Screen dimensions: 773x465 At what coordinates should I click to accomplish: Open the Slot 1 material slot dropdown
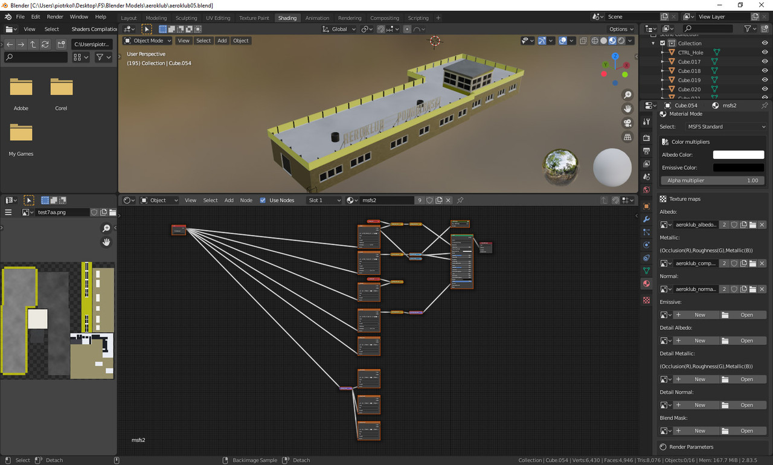pyautogui.click(x=324, y=200)
